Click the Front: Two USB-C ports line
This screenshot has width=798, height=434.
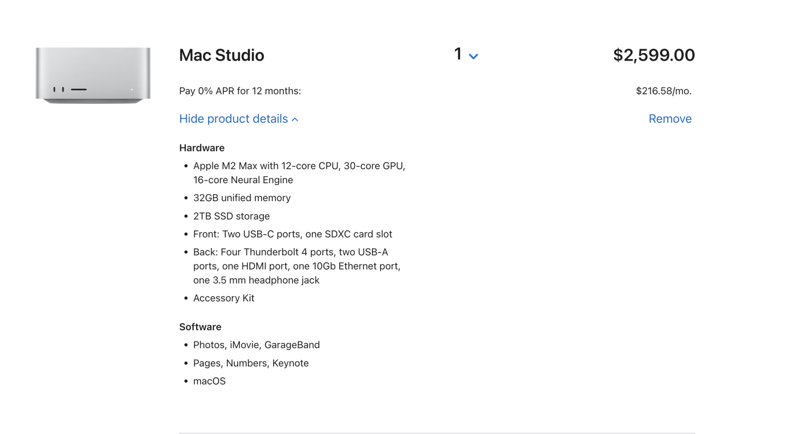[x=292, y=234]
